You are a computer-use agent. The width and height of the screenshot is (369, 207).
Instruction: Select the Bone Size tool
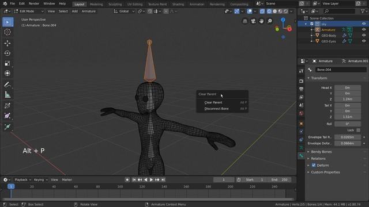coord(7,116)
